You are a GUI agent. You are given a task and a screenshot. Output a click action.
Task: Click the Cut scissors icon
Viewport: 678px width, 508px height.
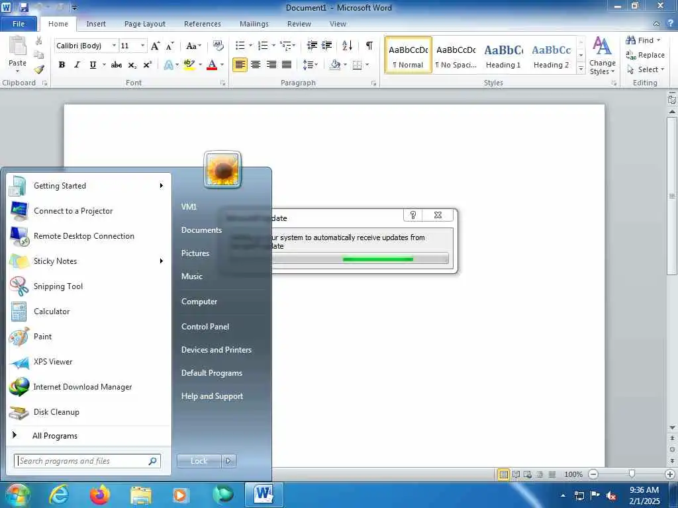click(38, 41)
